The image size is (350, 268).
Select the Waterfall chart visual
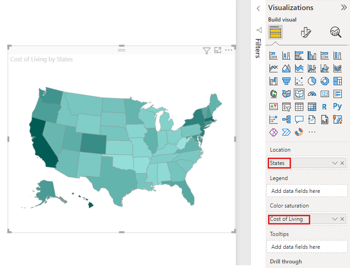click(x=274, y=81)
